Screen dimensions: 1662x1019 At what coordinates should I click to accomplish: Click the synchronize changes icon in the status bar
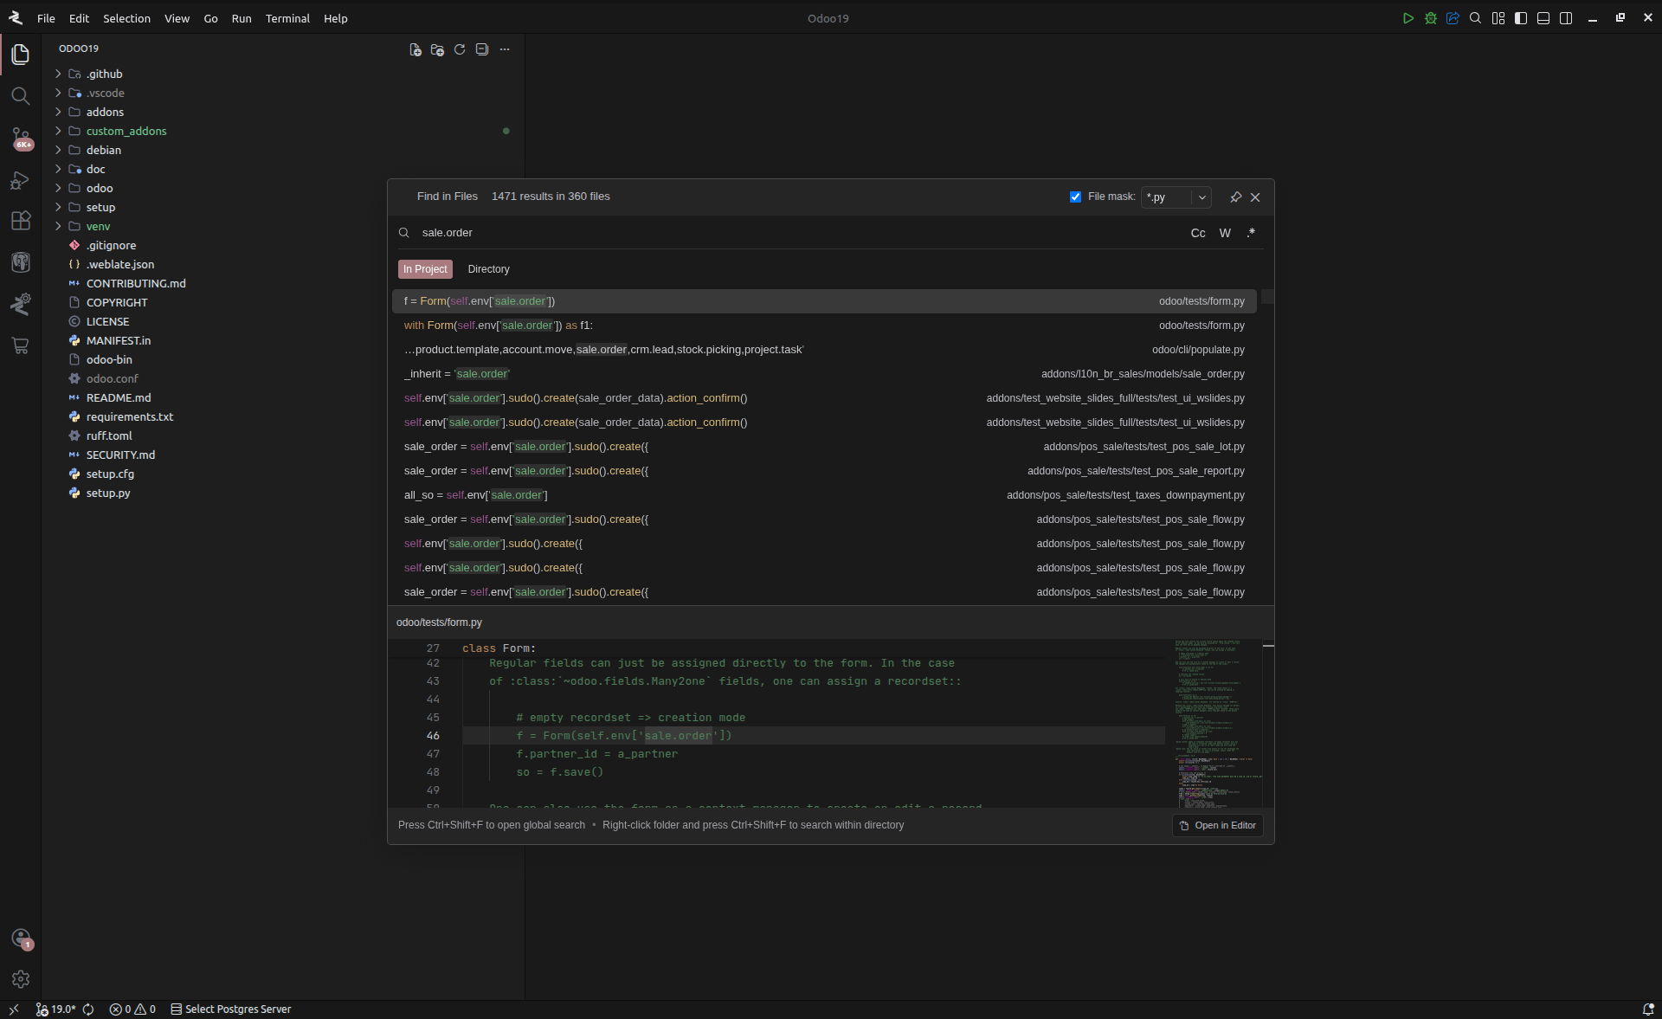[x=88, y=1009]
